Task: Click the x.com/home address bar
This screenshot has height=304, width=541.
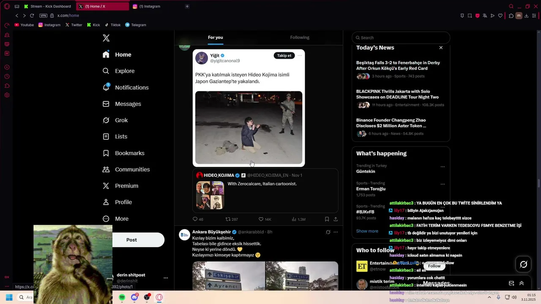Action: [x=68, y=16]
